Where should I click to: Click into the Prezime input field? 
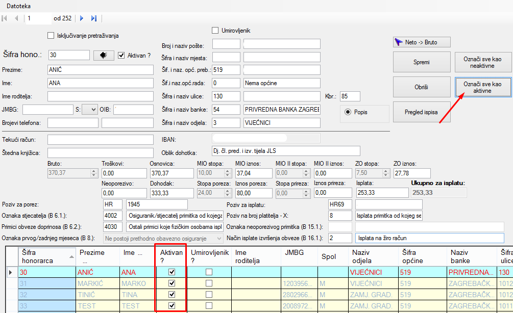click(x=100, y=69)
